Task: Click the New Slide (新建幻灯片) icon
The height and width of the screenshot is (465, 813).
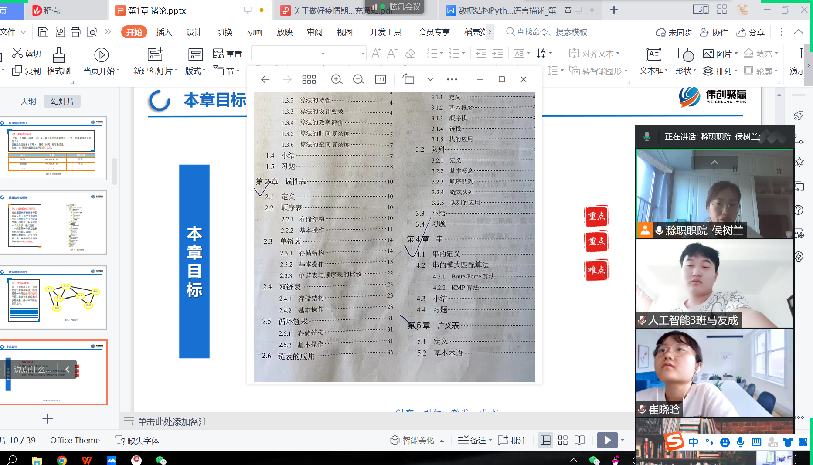Action: tap(155, 54)
